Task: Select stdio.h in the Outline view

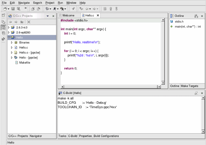Action: click(179, 22)
